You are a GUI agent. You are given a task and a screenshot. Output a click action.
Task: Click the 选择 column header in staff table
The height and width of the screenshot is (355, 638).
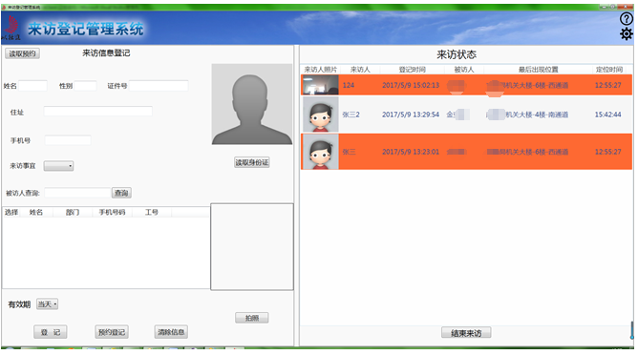[11, 212]
